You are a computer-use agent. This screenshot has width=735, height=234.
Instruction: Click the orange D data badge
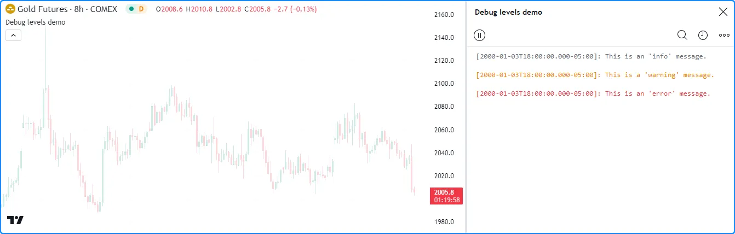coord(141,9)
